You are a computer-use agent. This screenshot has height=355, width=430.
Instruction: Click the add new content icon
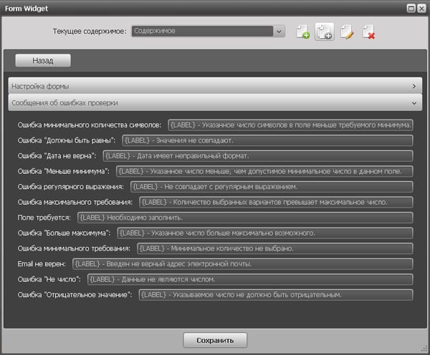tap(302, 31)
